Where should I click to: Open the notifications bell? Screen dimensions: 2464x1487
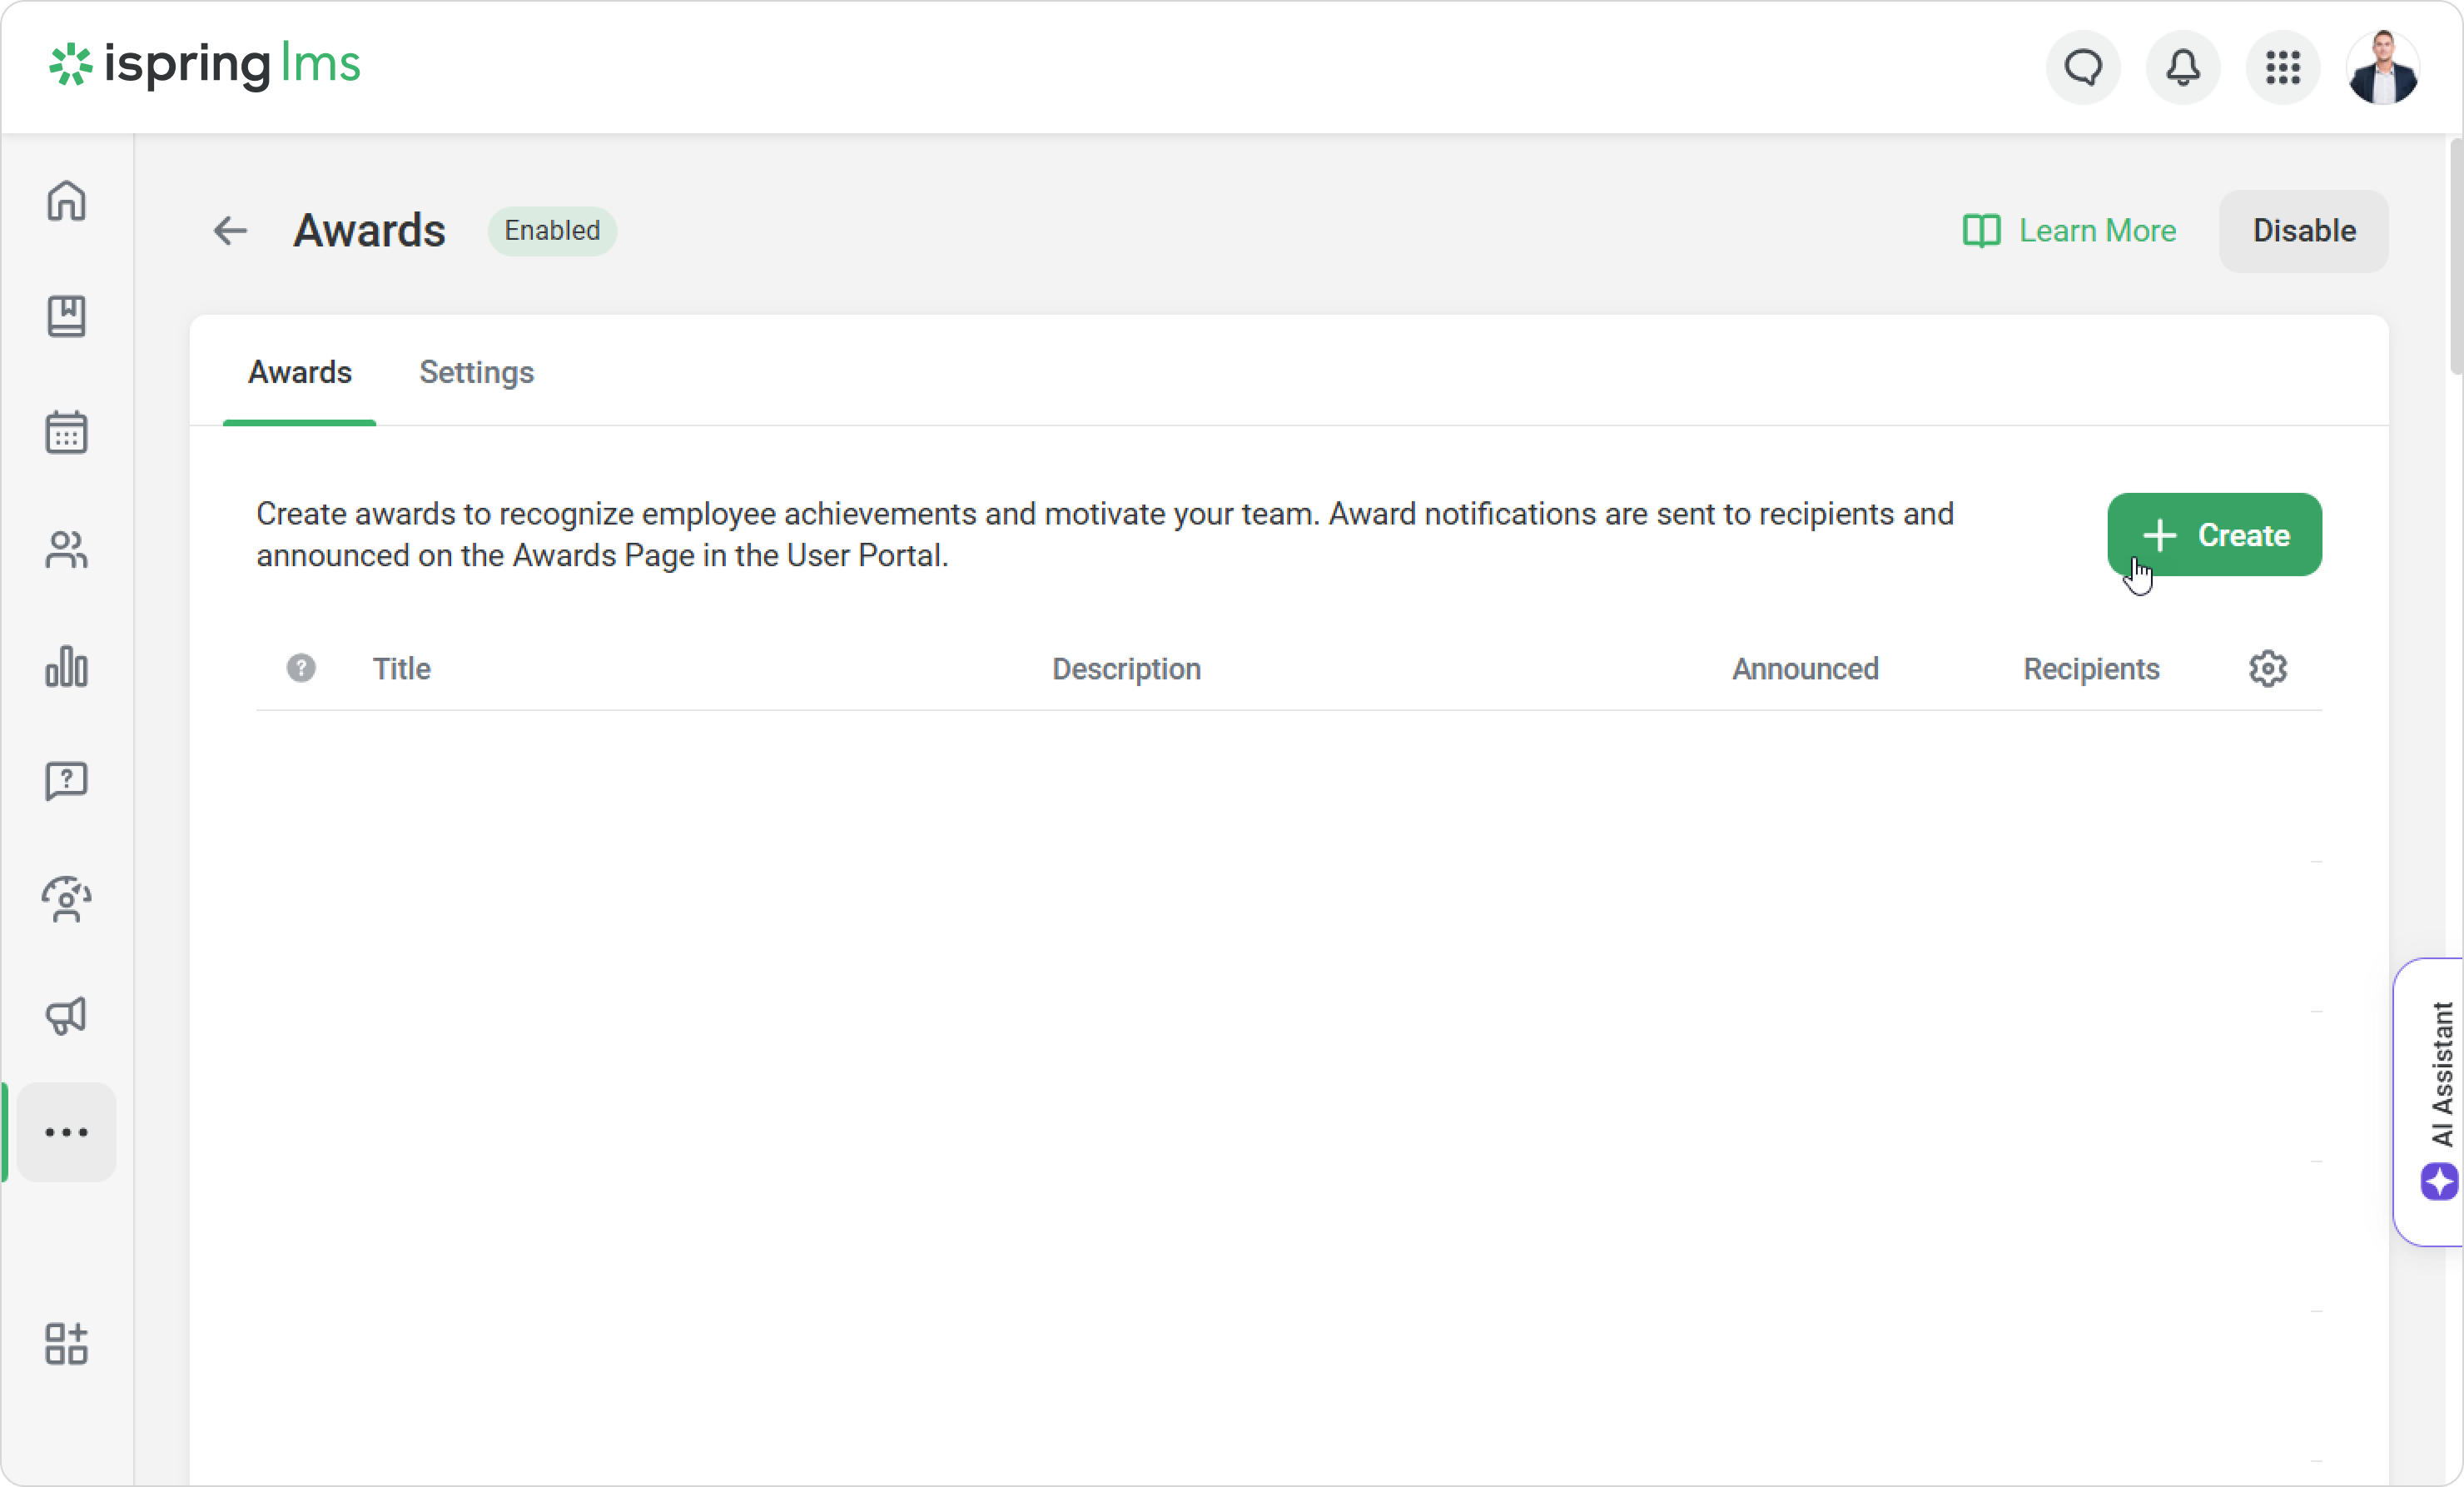coord(2183,68)
